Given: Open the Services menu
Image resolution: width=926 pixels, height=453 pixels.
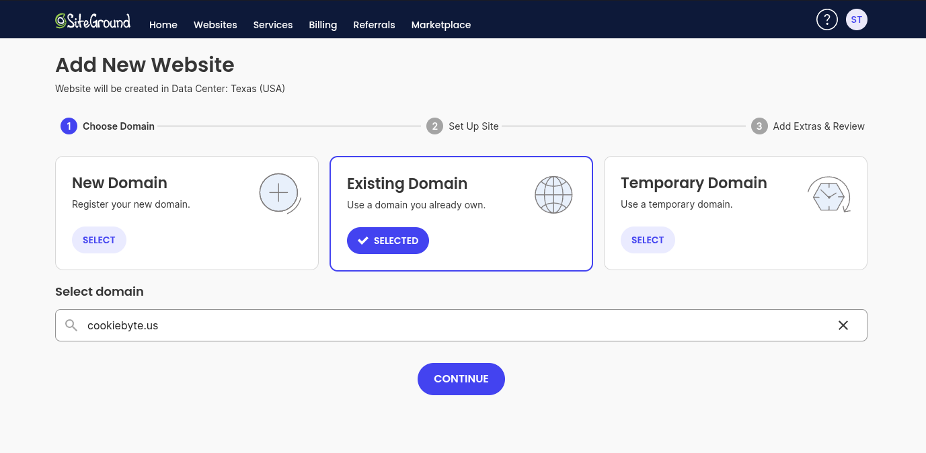Looking at the screenshot, I should click(x=272, y=25).
